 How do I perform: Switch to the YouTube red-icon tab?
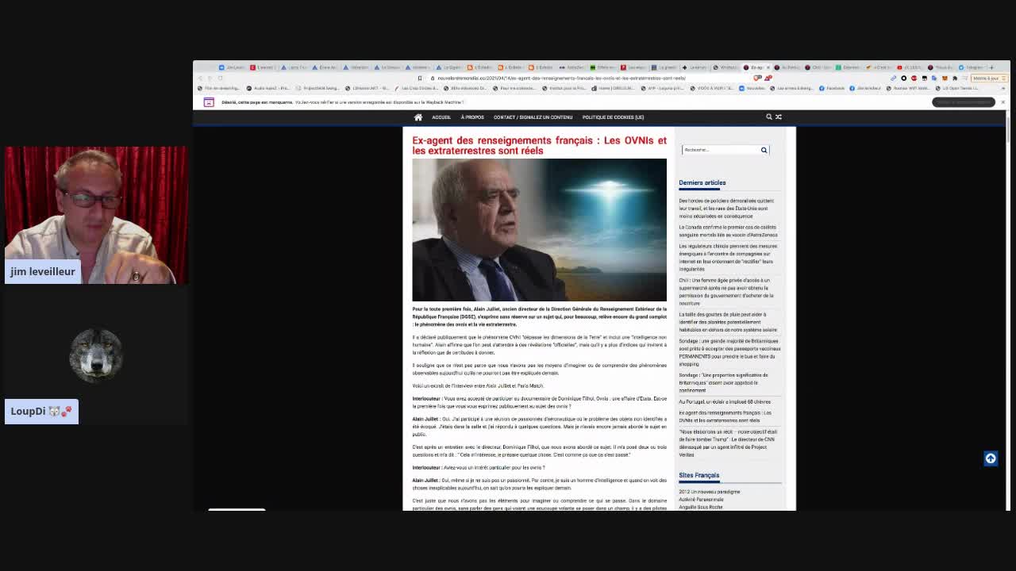click(x=910, y=67)
